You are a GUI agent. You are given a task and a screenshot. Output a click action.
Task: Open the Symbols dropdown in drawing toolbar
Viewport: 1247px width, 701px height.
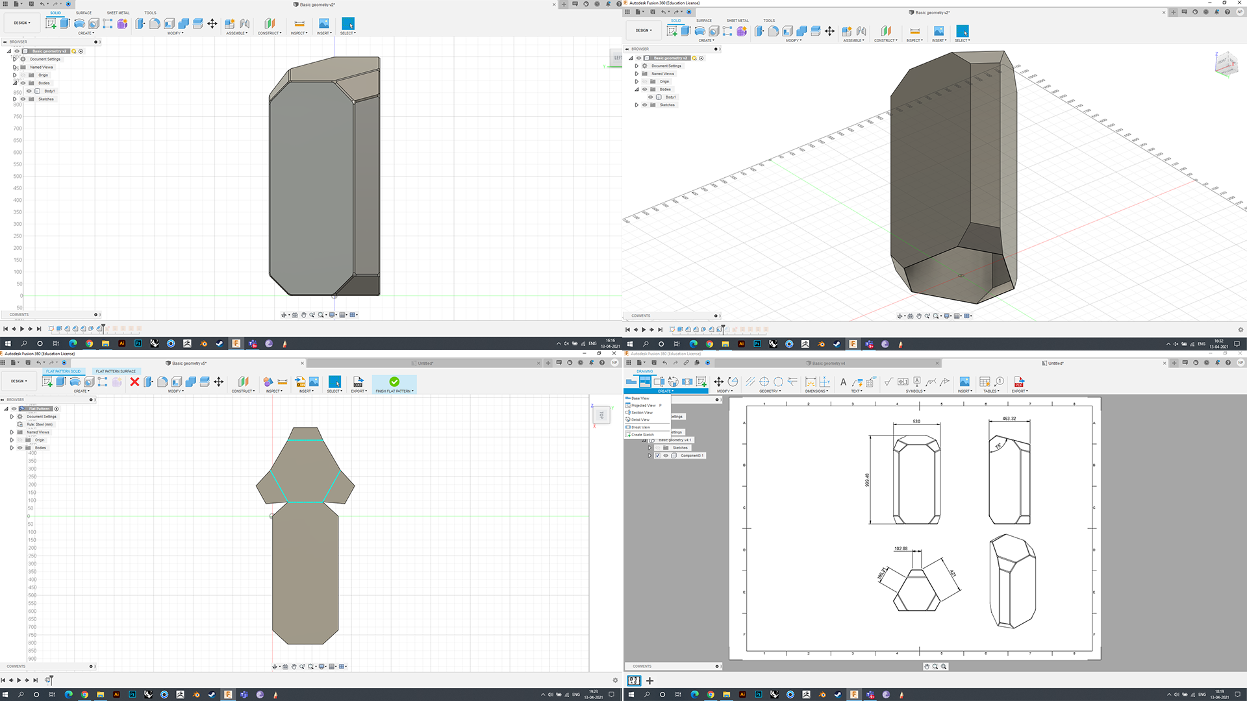(915, 391)
